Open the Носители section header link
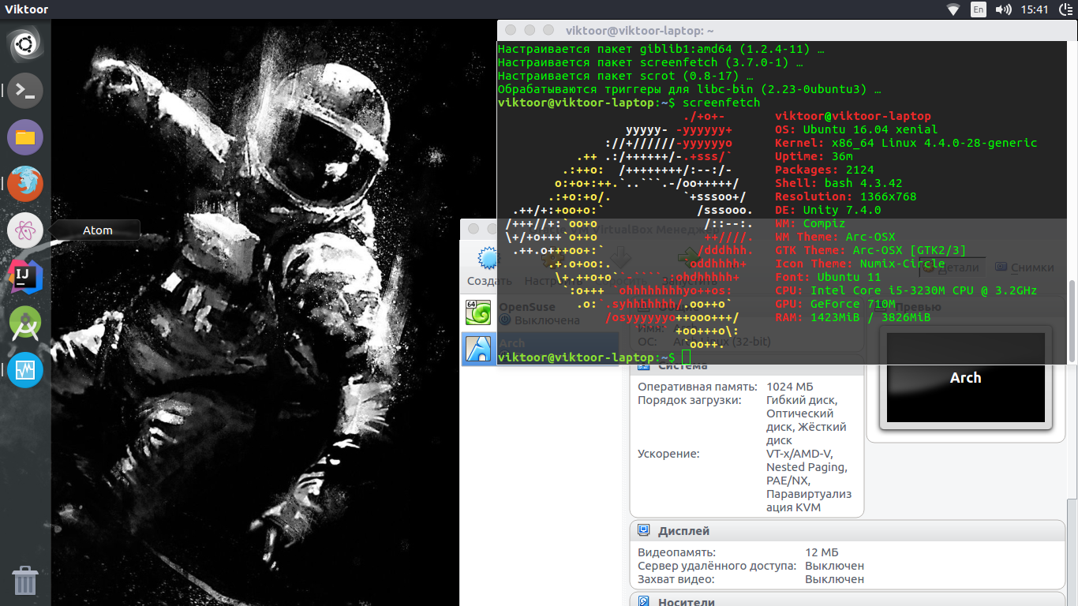The width and height of the screenshot is (1078, 606). tap(687, 601)
